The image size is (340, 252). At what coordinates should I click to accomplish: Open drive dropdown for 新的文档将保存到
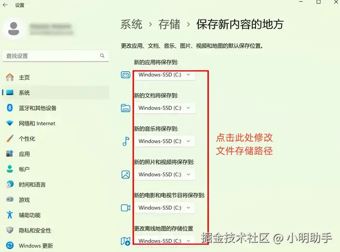[x=165, y=108]
